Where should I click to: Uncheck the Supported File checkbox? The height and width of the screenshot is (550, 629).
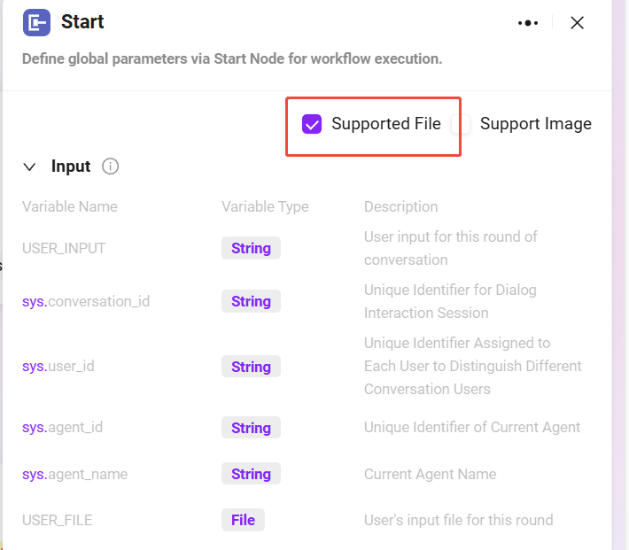coord(312,124)
